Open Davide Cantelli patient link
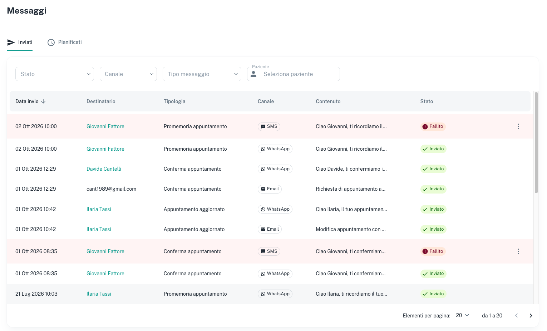547x331 pixels. click(104, 169)
